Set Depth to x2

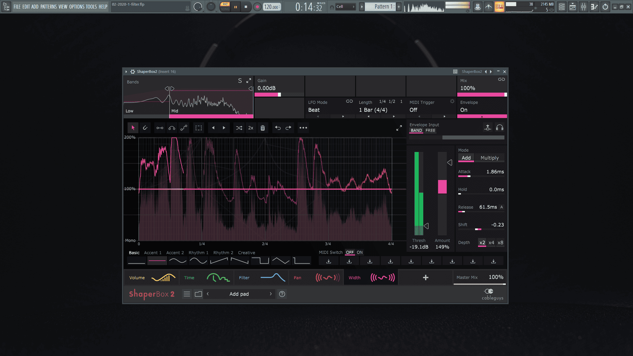[482, 243]
